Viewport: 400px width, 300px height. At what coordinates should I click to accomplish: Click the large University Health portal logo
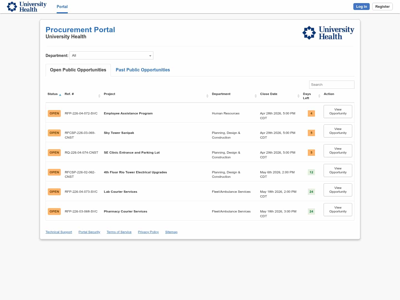[x=328, y=33]
